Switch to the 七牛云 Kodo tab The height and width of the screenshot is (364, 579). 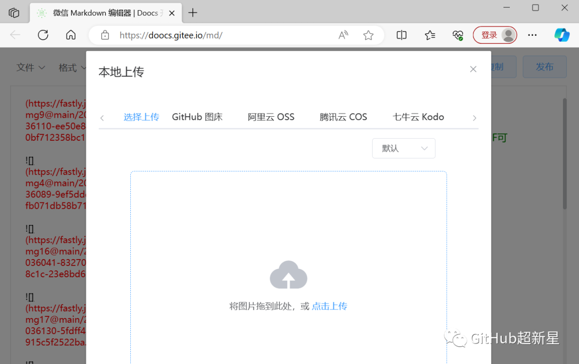418,117
